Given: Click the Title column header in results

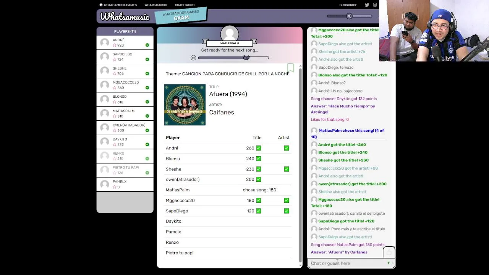Looking at the screenshot, I should tap(257, 137).
